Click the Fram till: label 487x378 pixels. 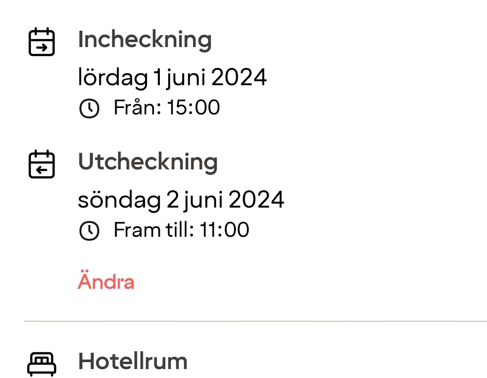click(x=153, y=230)
